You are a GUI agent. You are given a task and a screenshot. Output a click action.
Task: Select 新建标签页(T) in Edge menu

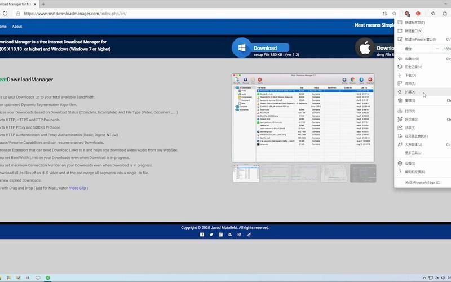tap(422, 23)
